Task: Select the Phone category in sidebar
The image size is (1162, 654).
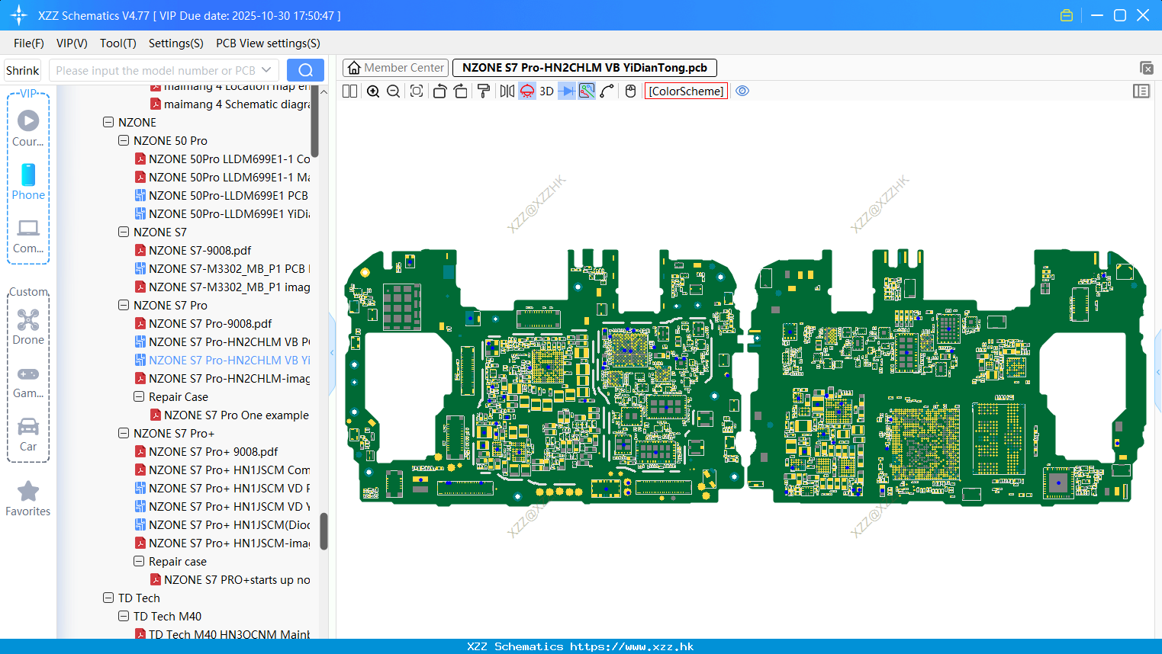Action: (28, 182)
